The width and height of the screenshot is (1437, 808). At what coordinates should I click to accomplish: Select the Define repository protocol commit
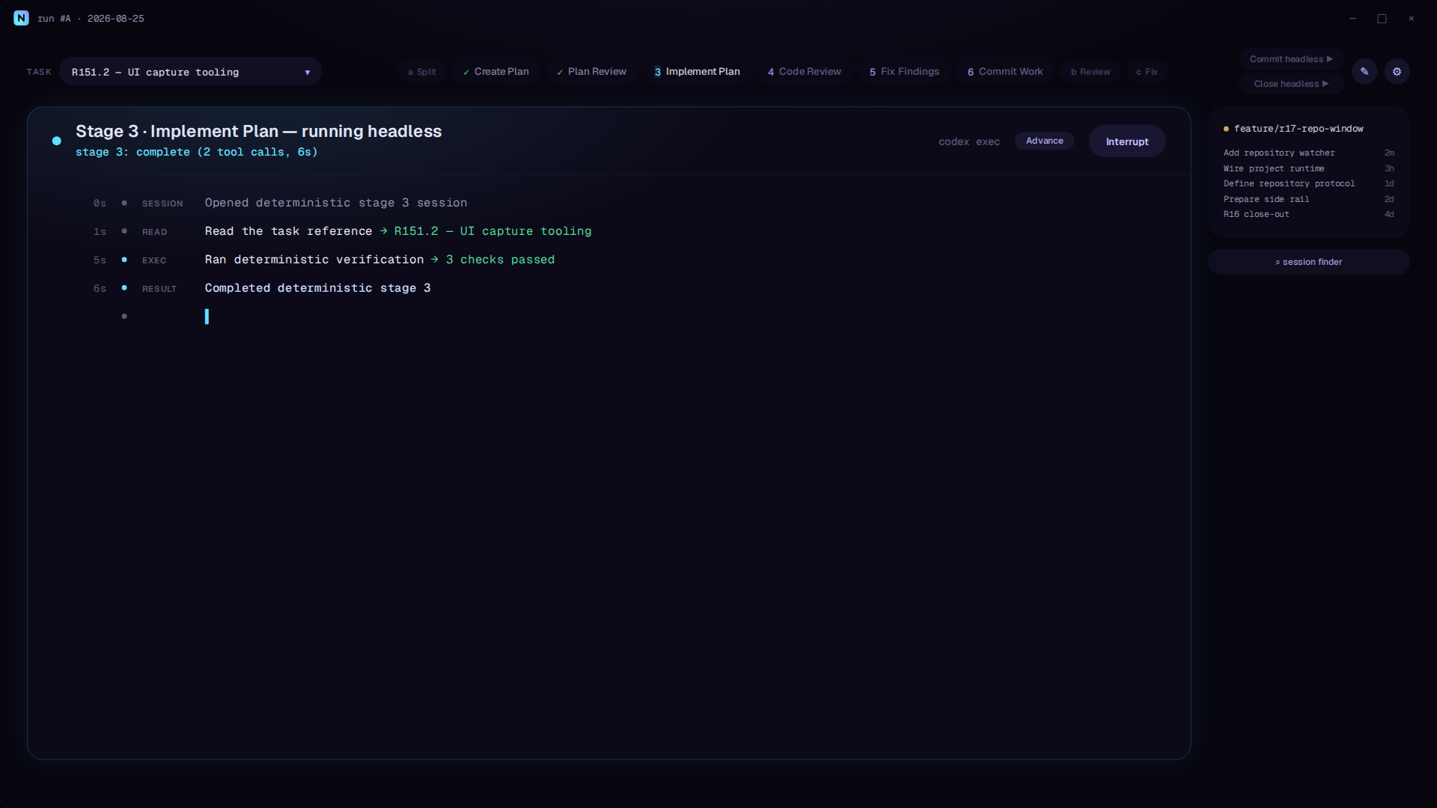pyautogui.click(x=1308, y=183)
